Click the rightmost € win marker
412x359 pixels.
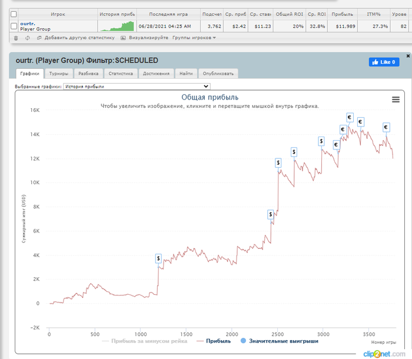[x=386, y=128]
